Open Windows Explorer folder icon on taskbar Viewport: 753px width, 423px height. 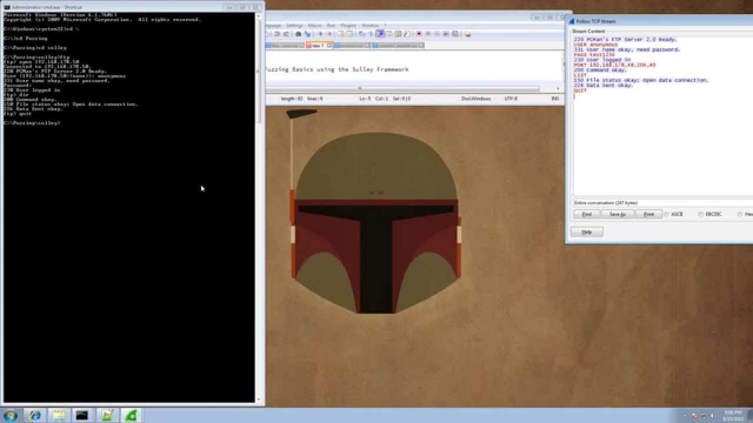click(58, 415)
